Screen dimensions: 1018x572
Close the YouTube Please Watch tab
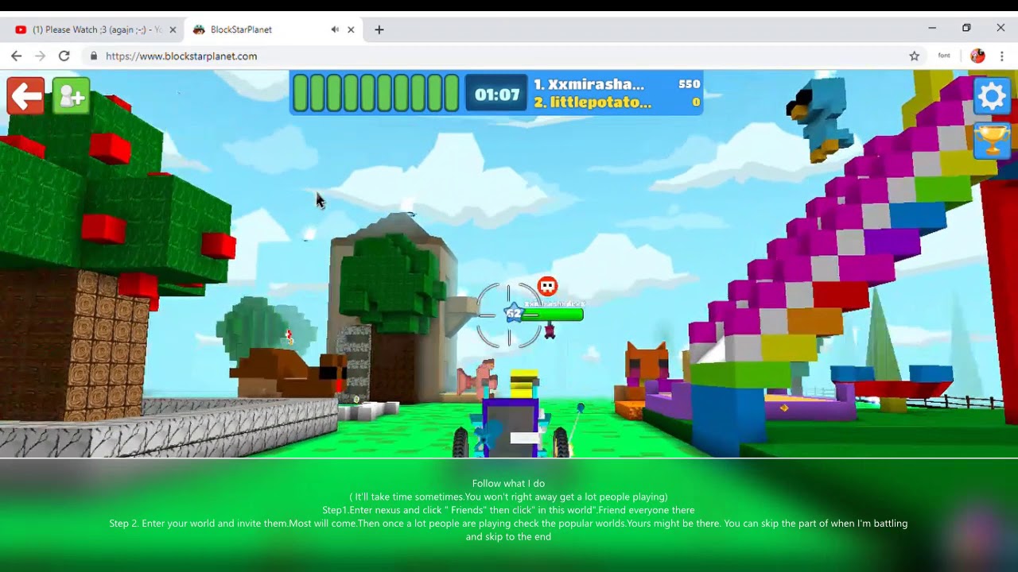click(173, 29)
